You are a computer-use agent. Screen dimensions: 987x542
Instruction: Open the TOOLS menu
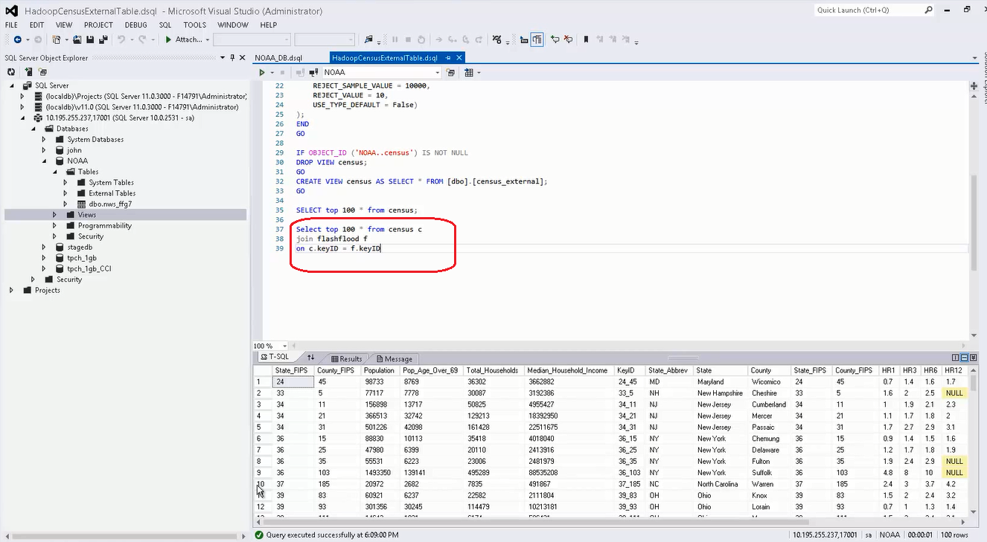tap(194, 25)
